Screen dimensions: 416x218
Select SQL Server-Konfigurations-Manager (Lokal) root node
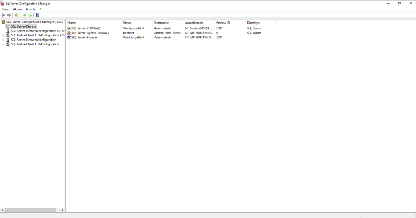[35, 22]
